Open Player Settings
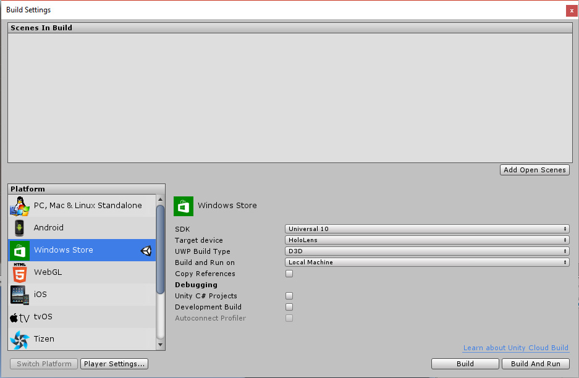This screenshot has width=579, height=378. 114,364
